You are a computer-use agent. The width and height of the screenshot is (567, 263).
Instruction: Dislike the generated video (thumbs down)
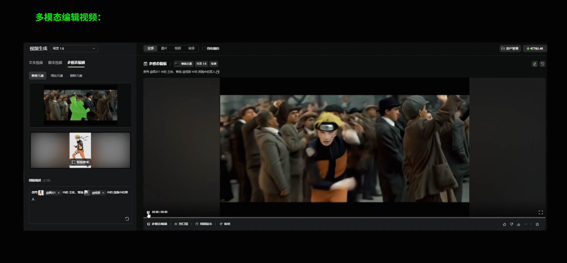tap(511, 224)
